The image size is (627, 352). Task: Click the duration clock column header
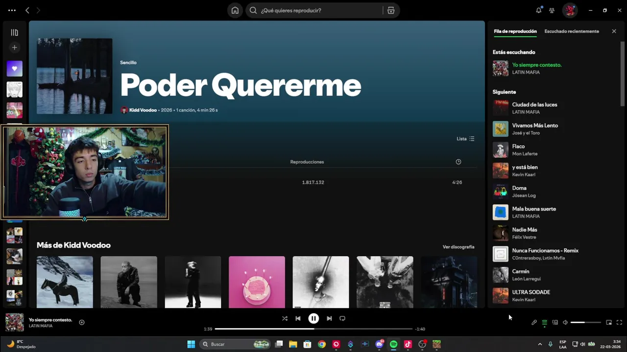(458, 162)
